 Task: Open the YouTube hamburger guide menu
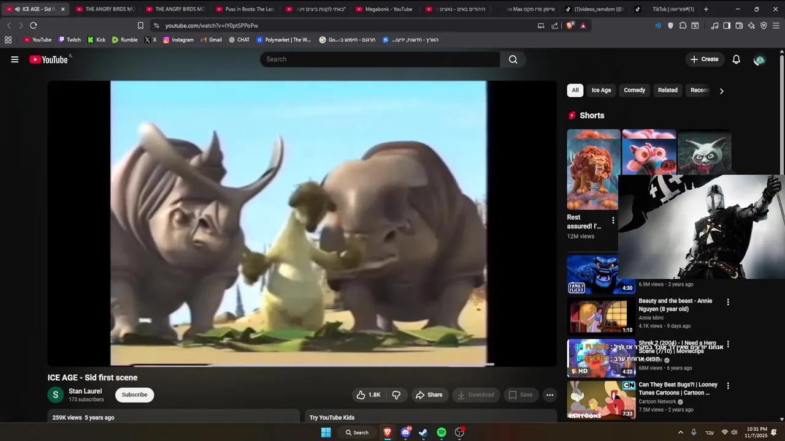click(x=15, y=59)
